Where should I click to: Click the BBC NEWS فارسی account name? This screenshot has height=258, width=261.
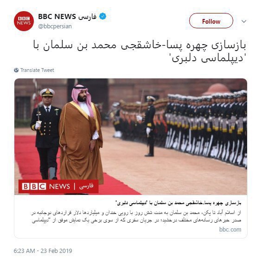point(67,17)
